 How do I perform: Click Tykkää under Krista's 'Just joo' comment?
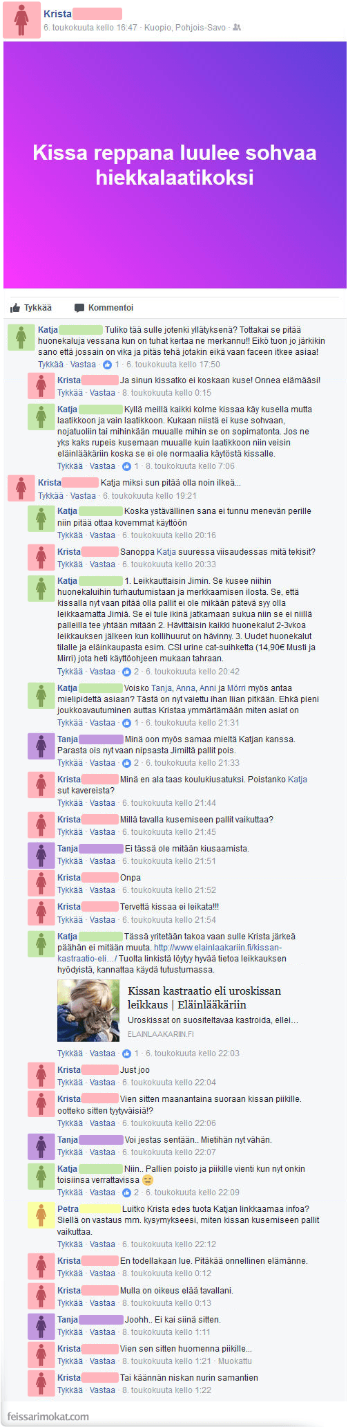click(70, 1083)
